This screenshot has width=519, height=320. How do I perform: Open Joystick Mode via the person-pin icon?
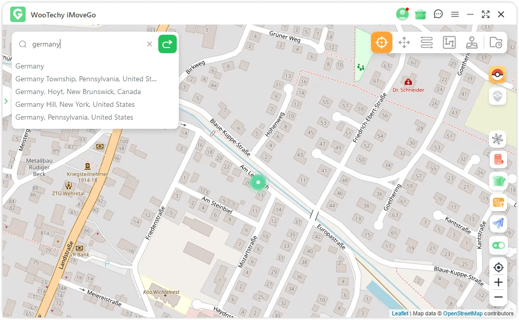click(472, 42)
